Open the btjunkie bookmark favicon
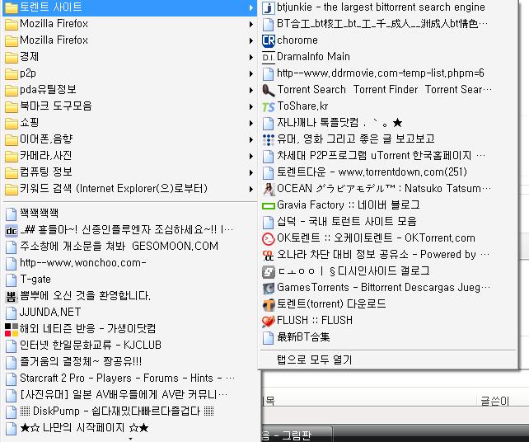The image size is (529, 442). 269,7
